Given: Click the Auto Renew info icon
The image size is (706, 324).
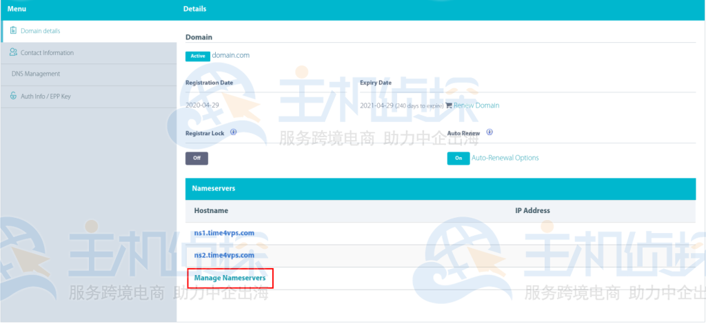Looking at the screenshot, I should 490,132.
